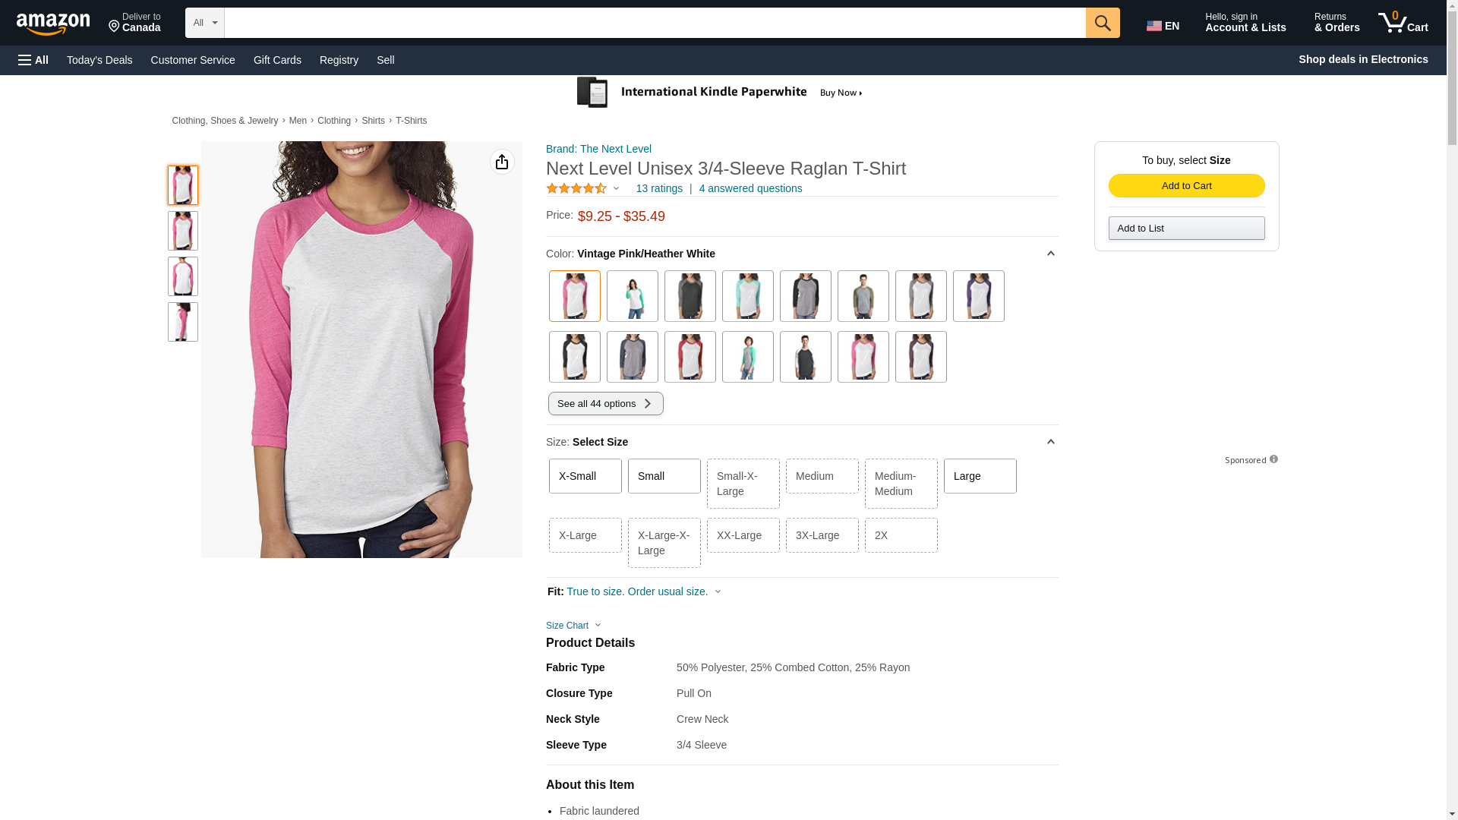Open Today's Deals in navigation bar
Image resolution: width=1458 pixels, height=820 pixels.
point(99,60)
